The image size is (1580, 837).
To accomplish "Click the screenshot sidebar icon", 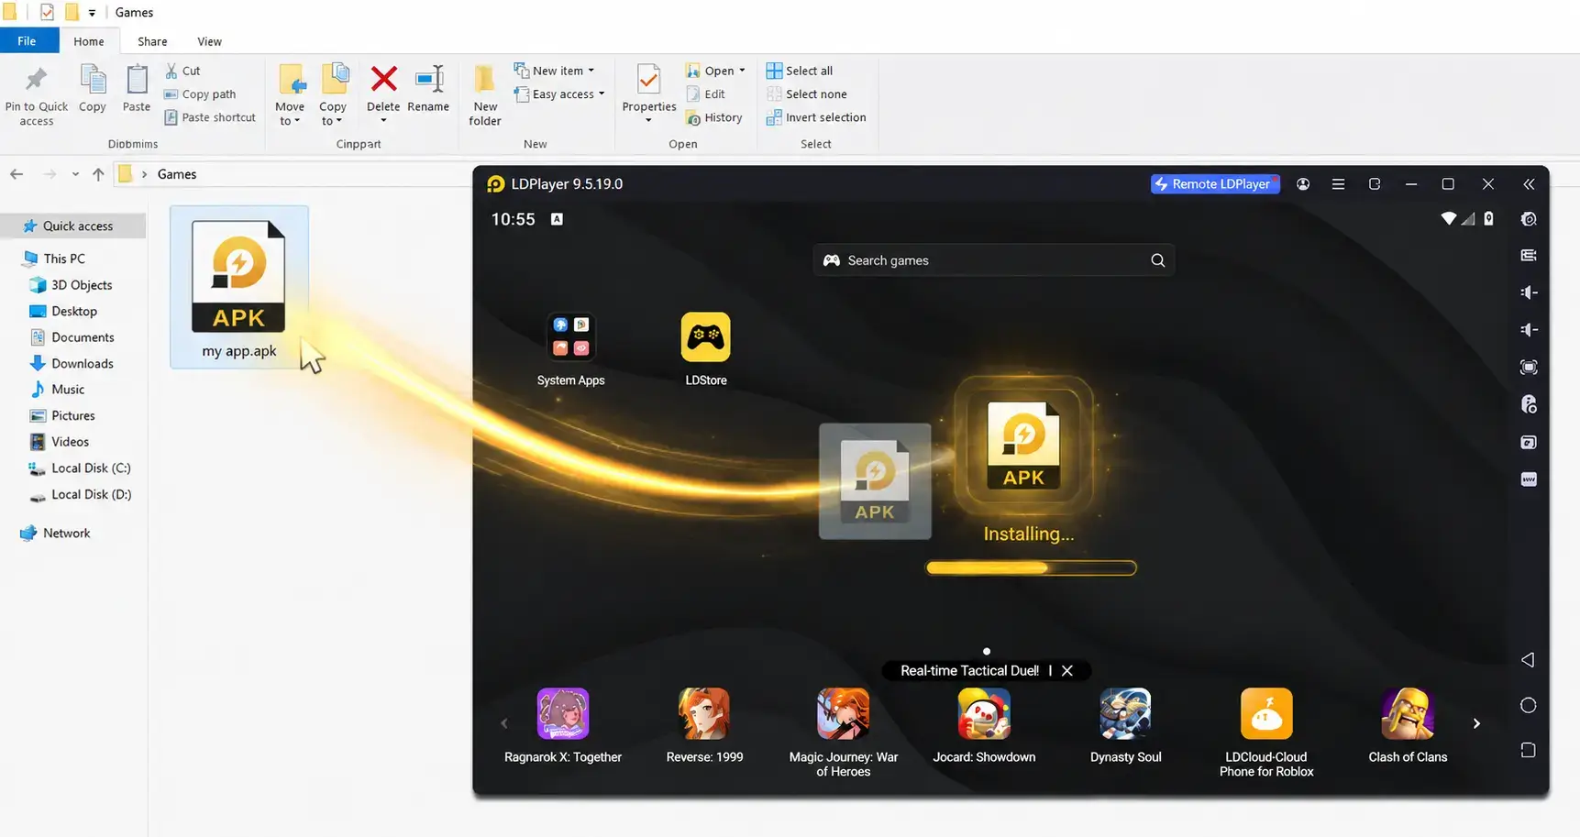I will [1529, 443].
